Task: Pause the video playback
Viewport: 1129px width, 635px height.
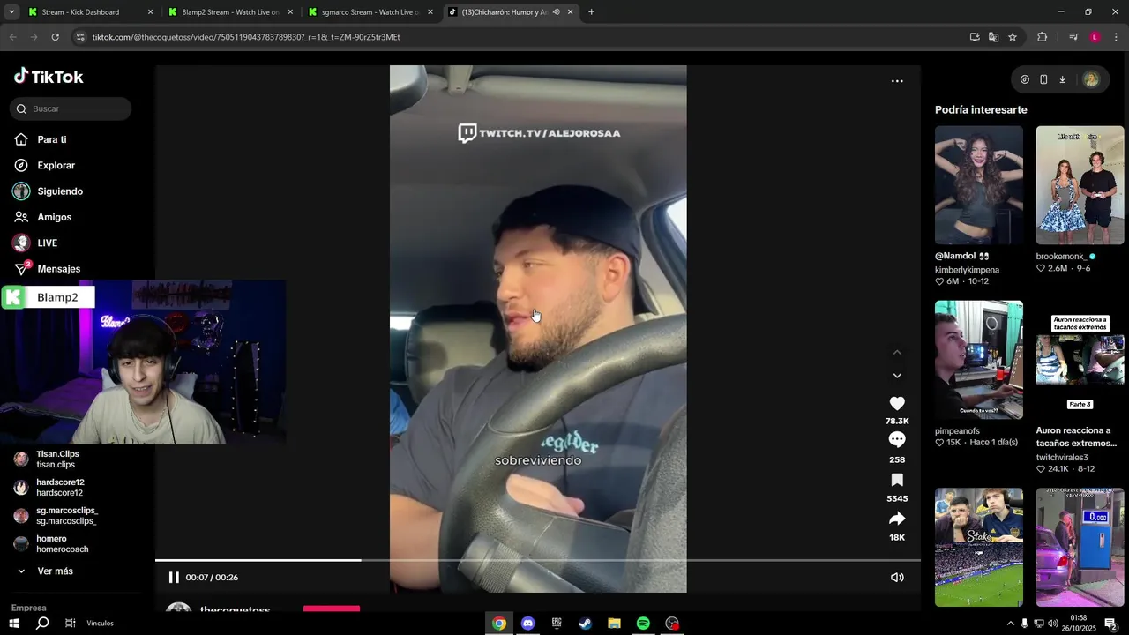Action: click(174, 578)
